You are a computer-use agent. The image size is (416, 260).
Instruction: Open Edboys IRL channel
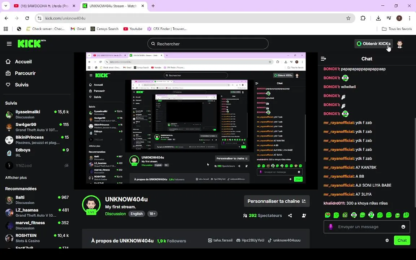click(x=37, y=152)
